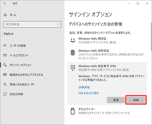
Task: Click the サインイン オプション key icon
Action: point(5,65)
